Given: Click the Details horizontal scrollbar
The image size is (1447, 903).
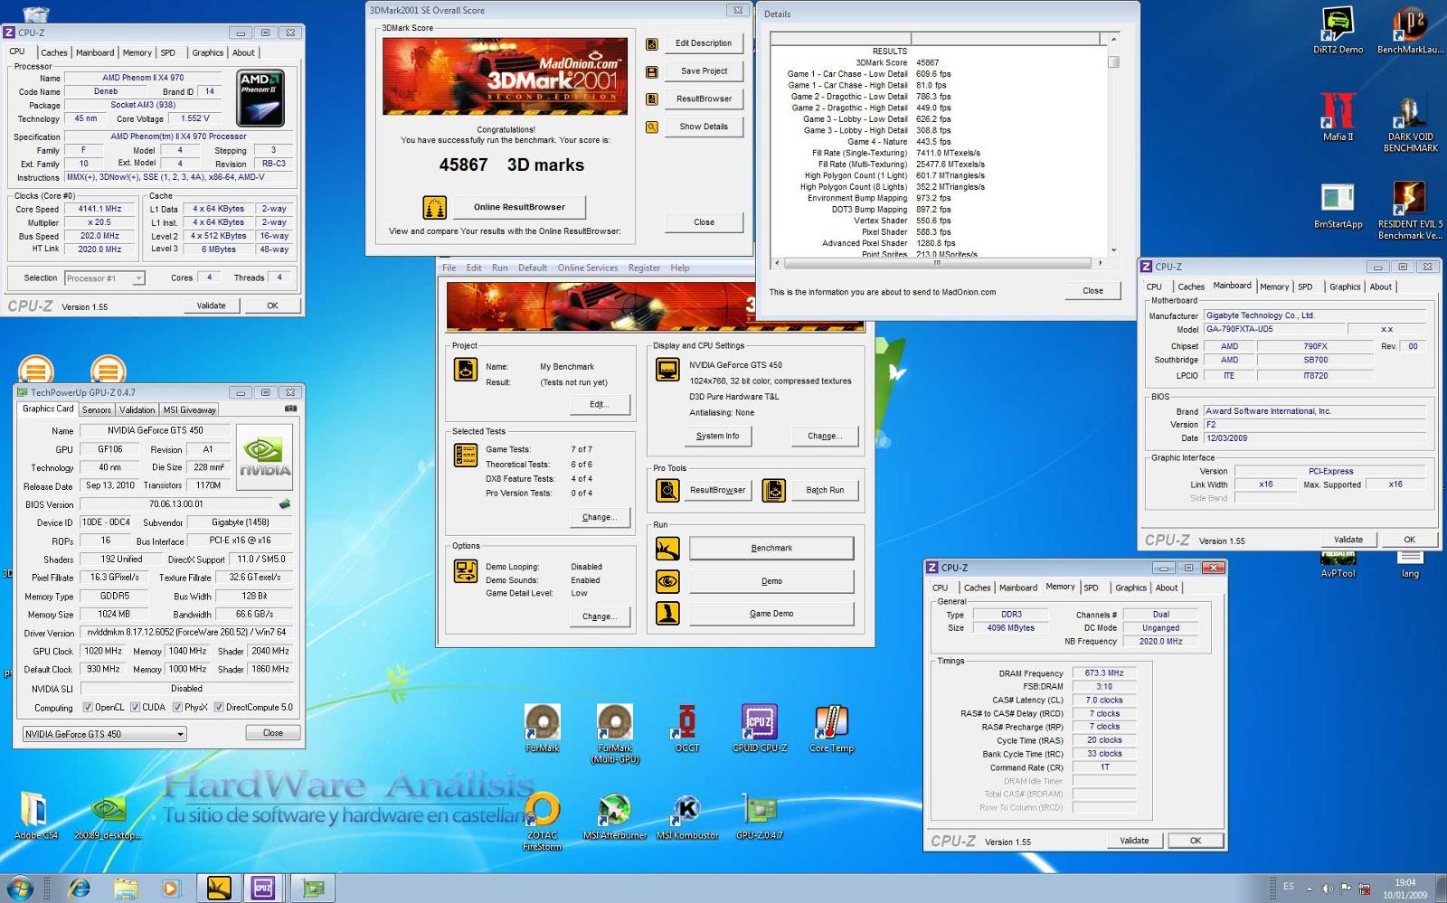Looking at the screenshot, I should [938, 263].
